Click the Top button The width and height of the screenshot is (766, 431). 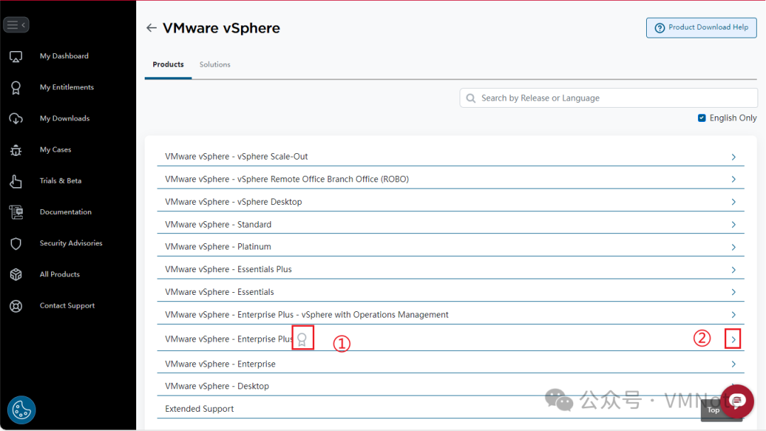pos(714,410)
